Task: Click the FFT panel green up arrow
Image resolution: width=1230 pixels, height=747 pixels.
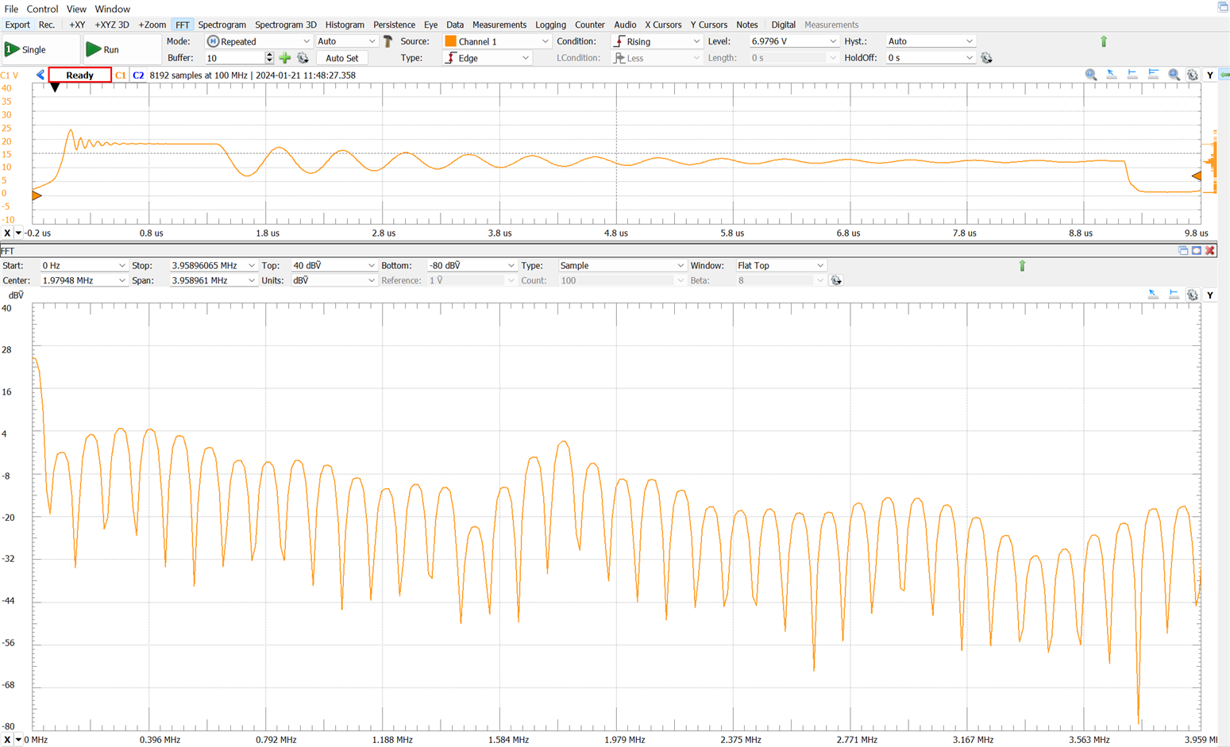Action: (1022, 266)
